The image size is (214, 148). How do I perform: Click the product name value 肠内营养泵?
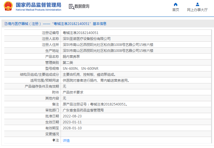pyautogui.click(x=71, y=57)
